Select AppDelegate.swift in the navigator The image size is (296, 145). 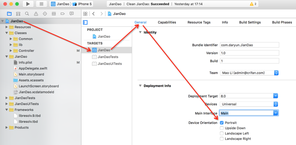(33, 68)
